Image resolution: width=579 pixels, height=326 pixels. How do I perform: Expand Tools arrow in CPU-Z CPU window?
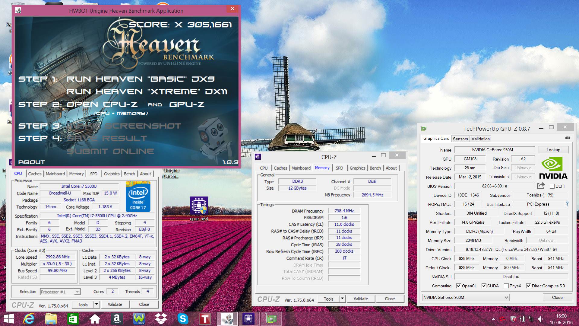click(96, 304)
